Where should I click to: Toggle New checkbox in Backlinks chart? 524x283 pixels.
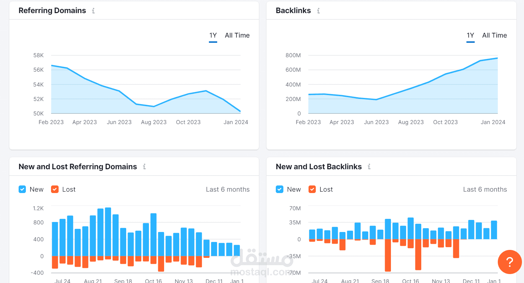coord(280,189)
